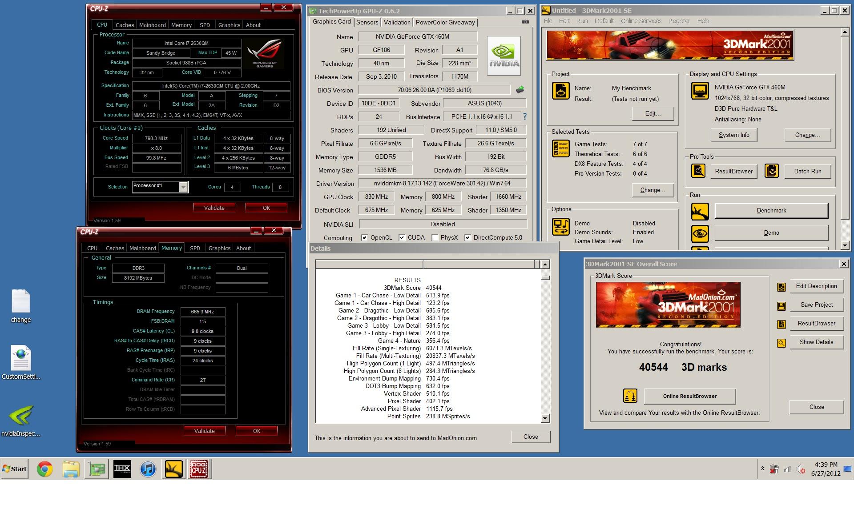Image resolution: width=854 pixels, height=517 pixels.
Task: Click the Benchmark run icon
Action: 700,211
